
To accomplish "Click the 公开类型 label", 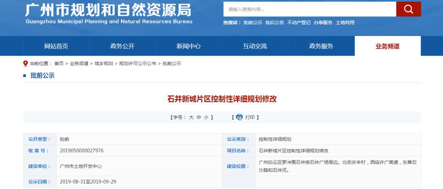I will 39,139.
